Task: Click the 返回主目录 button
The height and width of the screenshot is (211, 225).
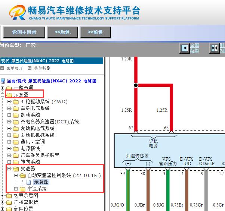Action: 24,32
